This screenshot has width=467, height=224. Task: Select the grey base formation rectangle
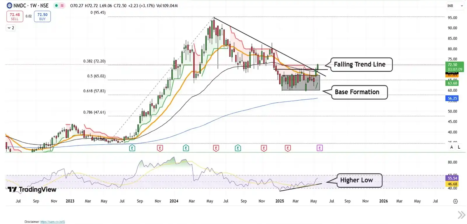pyautogui.click(x=301, y=83)
